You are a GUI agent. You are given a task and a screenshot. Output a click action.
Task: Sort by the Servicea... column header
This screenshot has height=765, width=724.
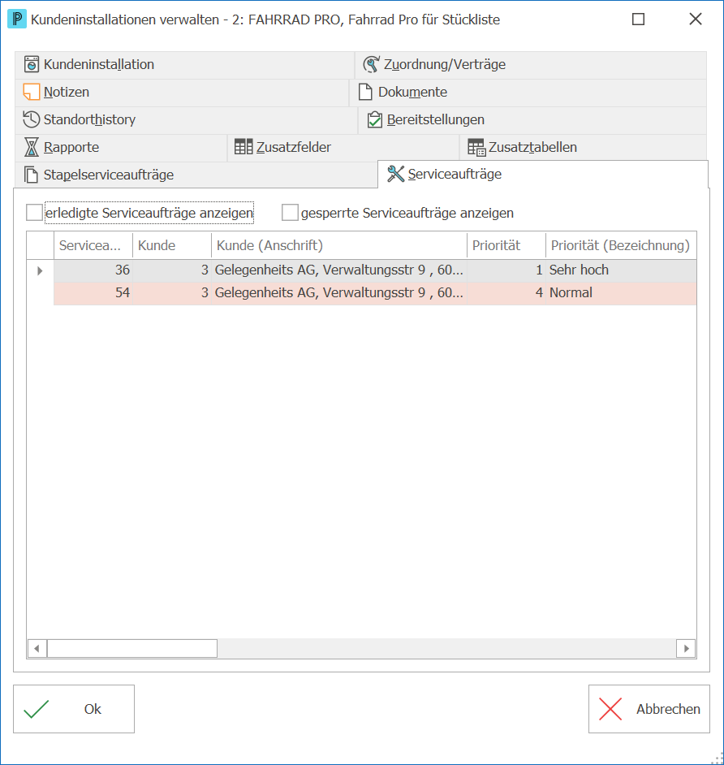pos(93,245)
